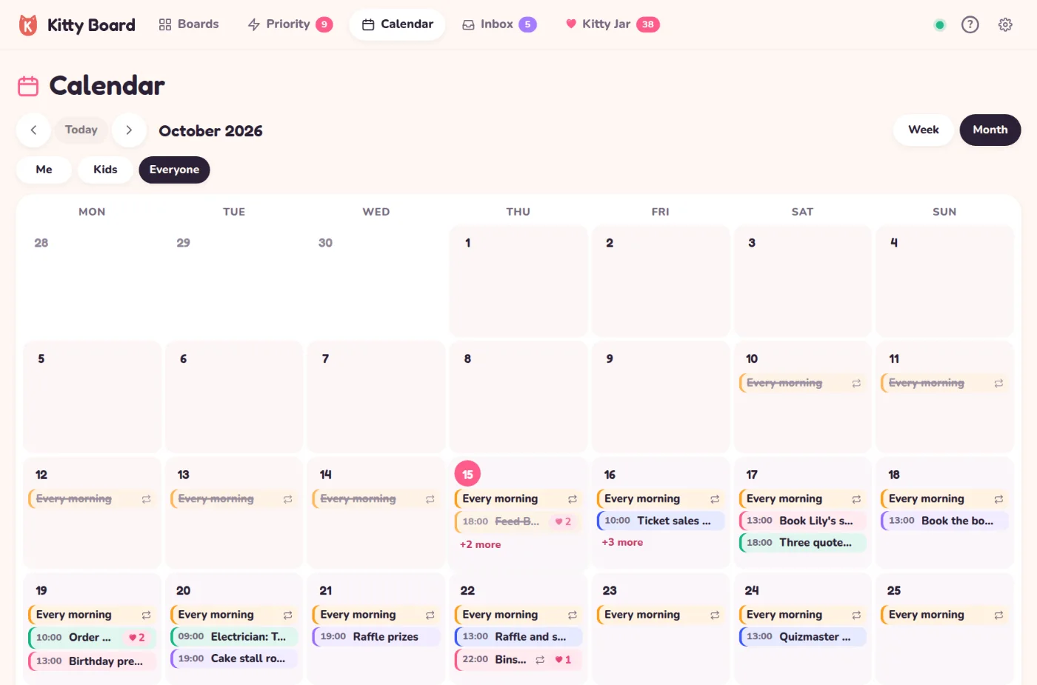Open Cake stall ro... event at 19:00

pyautogui.click(x=234, y=658)
